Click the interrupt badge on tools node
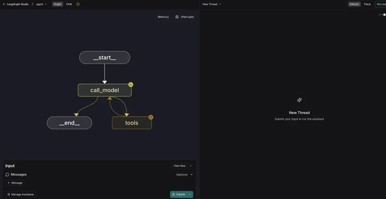This screenshot has width=386, height=199. (x=151, y=117)
